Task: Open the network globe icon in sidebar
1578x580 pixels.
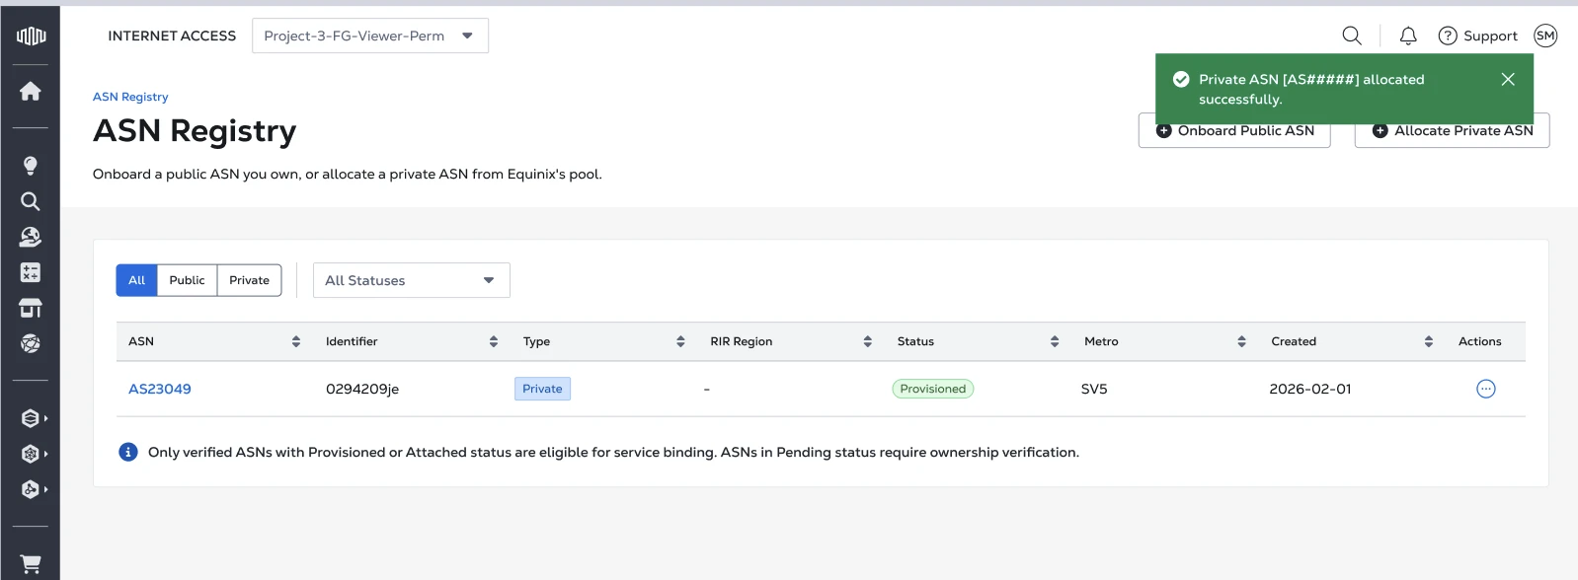Action: coord(31,343)
